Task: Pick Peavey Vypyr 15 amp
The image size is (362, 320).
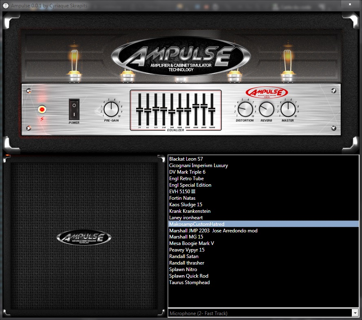Action: (x=263, y=250)
